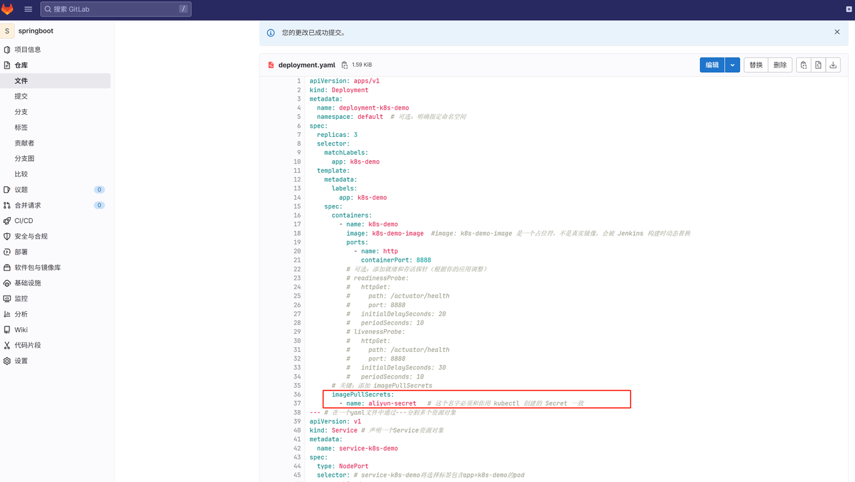Go to 分支 branches menu item
Screen dimensions: 855x482
click(21, 112)
